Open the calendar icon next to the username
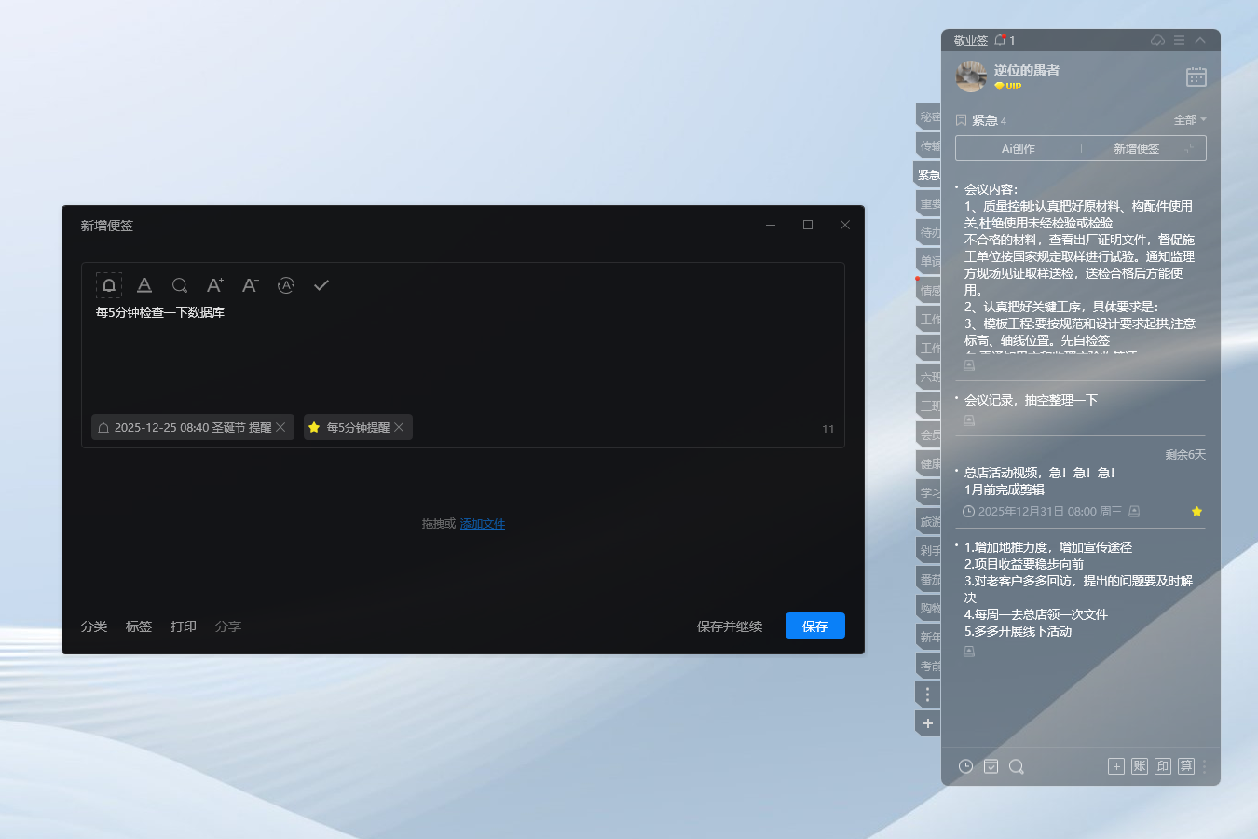 pyautogui.click(x=1196, y=76)
